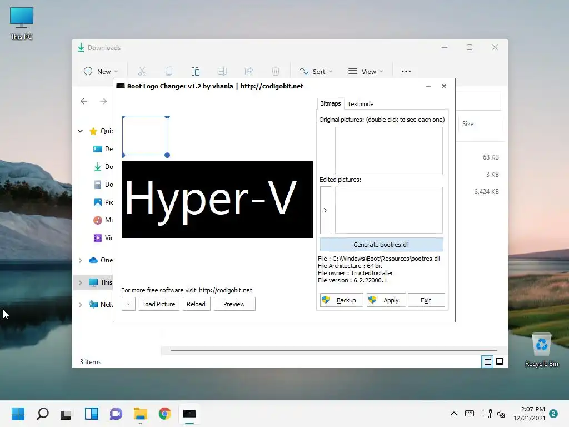Click the Backup button
The width and height of the screenshot is (569, 427).
[x=341, y=300]
